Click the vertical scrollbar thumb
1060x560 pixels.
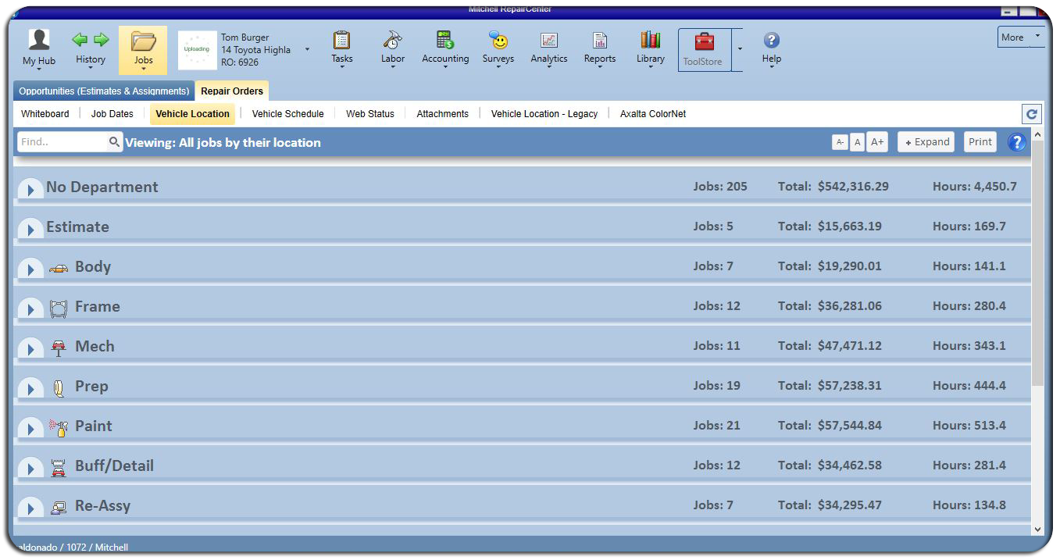coord(1037,264)
